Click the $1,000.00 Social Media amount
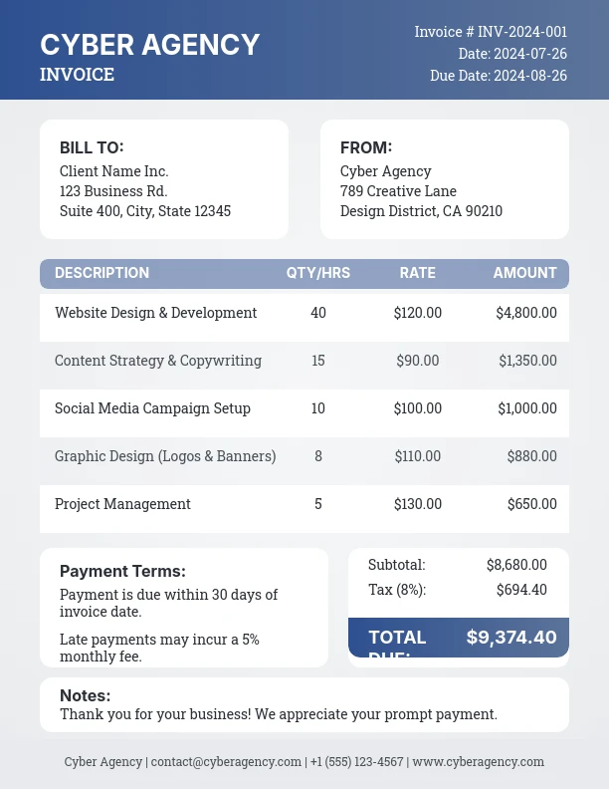609x789 pixels. (527, 408)
